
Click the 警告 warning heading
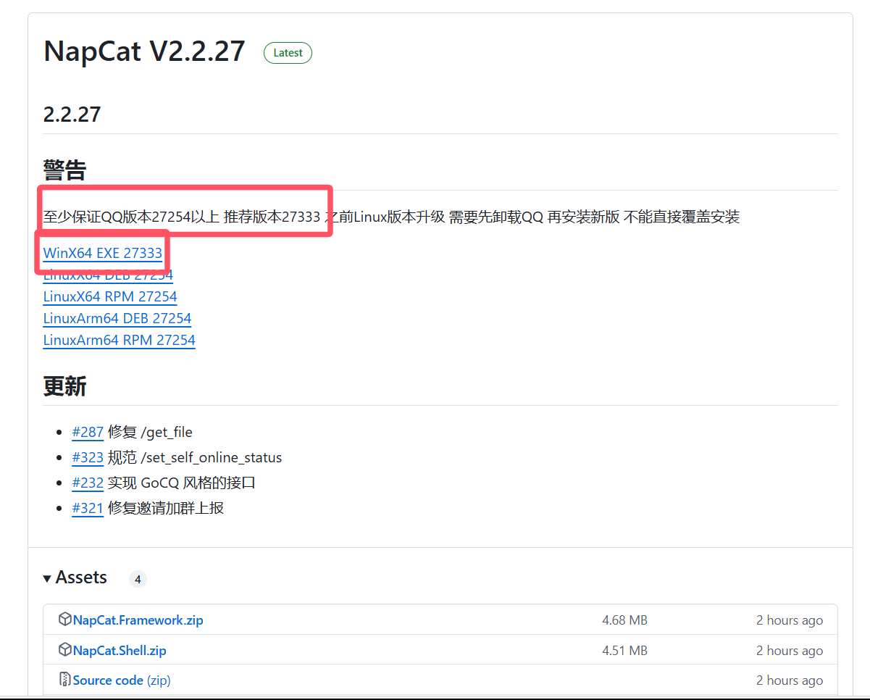65,171
